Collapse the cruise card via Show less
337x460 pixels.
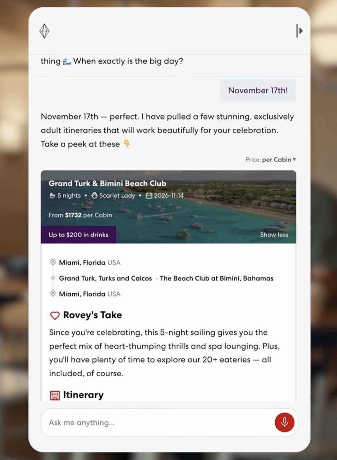tap(274, 235)
